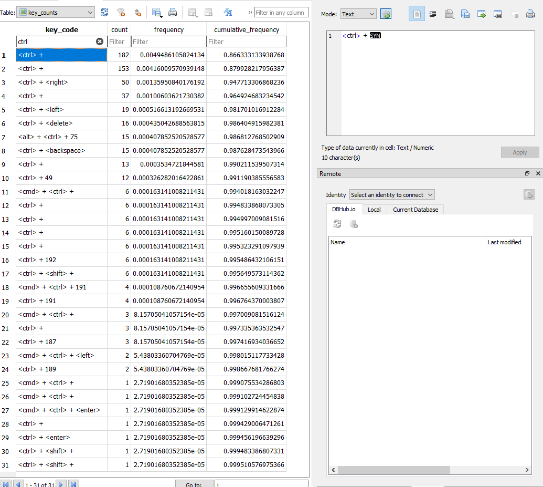Go to next page of records

point(61,483)
